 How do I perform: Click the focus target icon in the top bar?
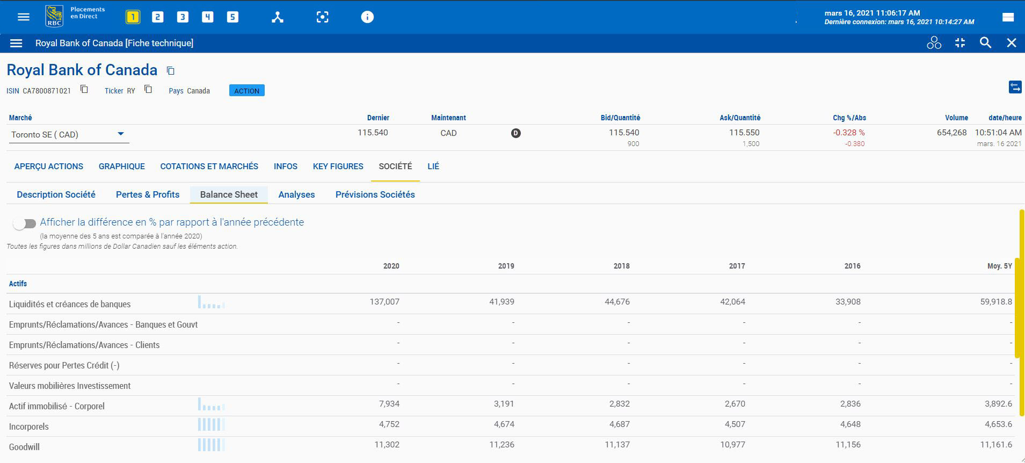(322, 17)
